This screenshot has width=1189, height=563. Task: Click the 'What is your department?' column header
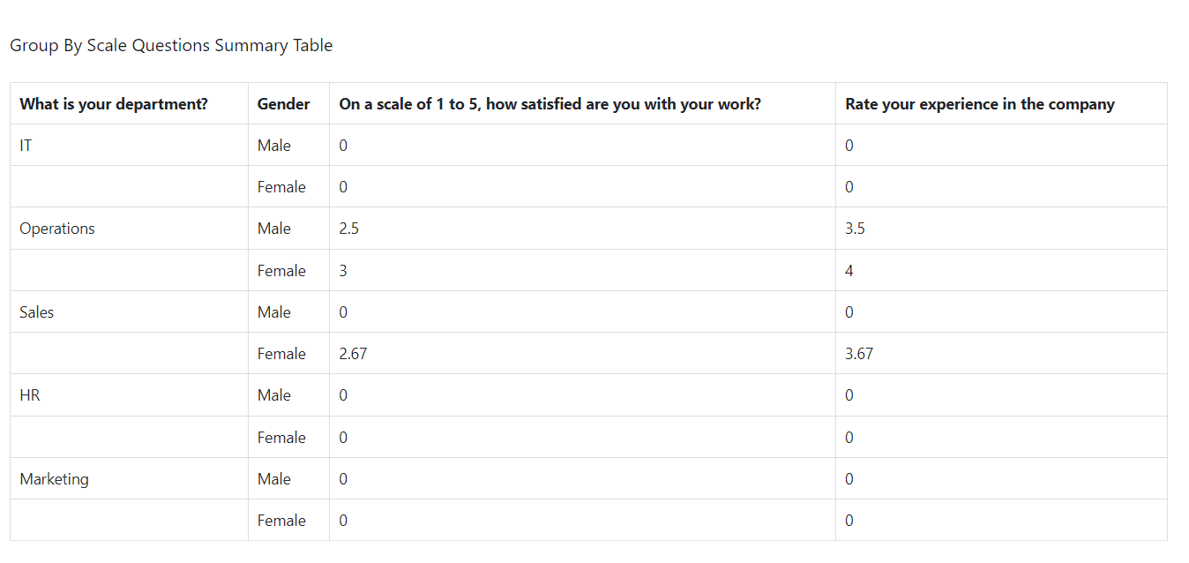coord(114,104)
